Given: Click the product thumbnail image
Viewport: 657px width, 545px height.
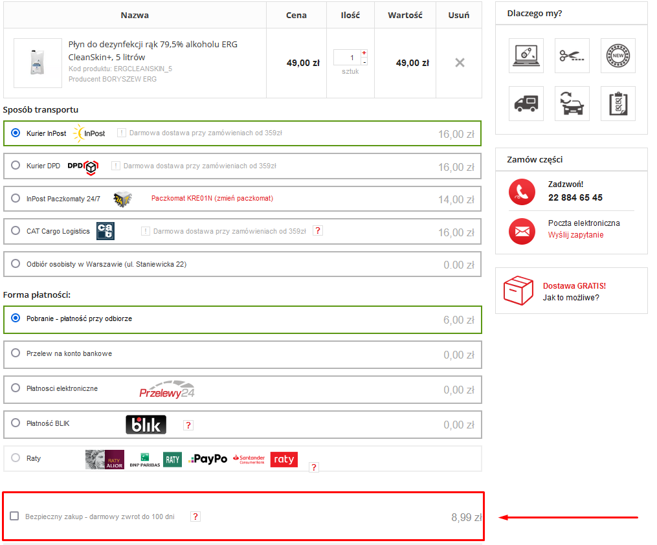Looking at the screenshot, I should pos(37,63).
